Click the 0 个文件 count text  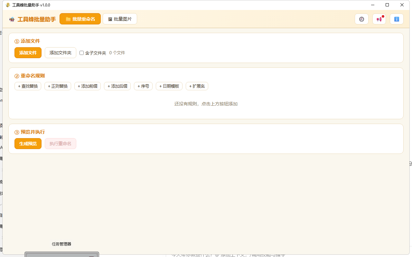coord(117,53)
